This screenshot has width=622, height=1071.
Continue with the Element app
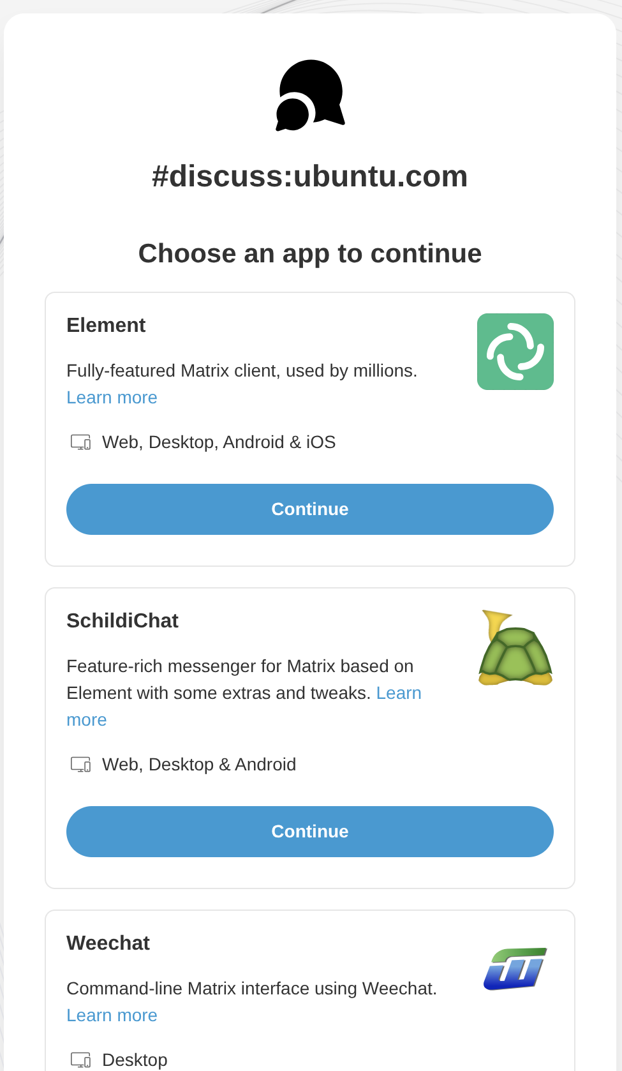[x=310, y=509]
